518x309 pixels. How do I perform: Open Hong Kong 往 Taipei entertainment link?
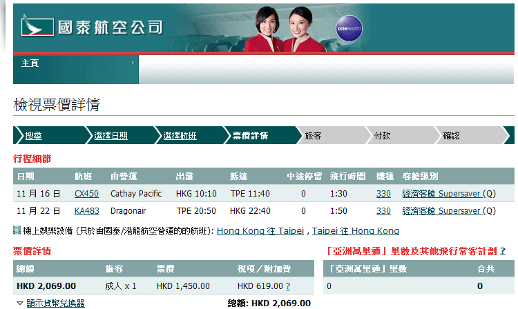(x=260, y=231)
